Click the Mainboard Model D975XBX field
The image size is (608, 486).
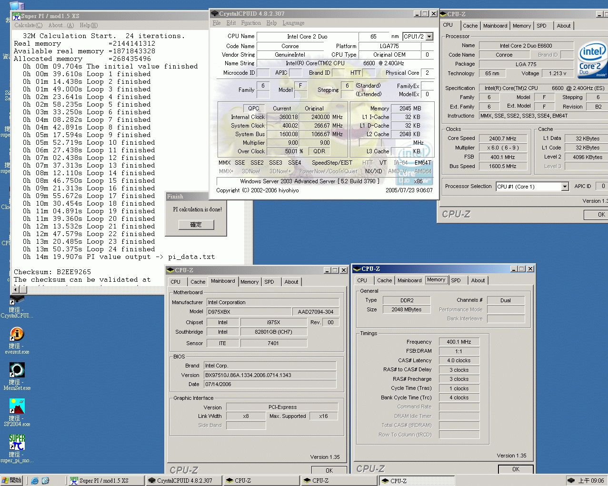pos(249,312)
